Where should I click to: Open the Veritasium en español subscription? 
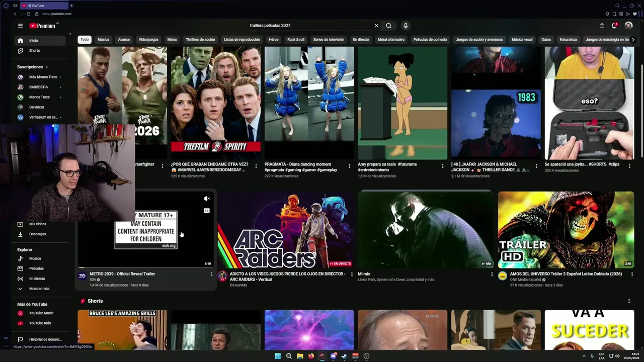point(40,117)
